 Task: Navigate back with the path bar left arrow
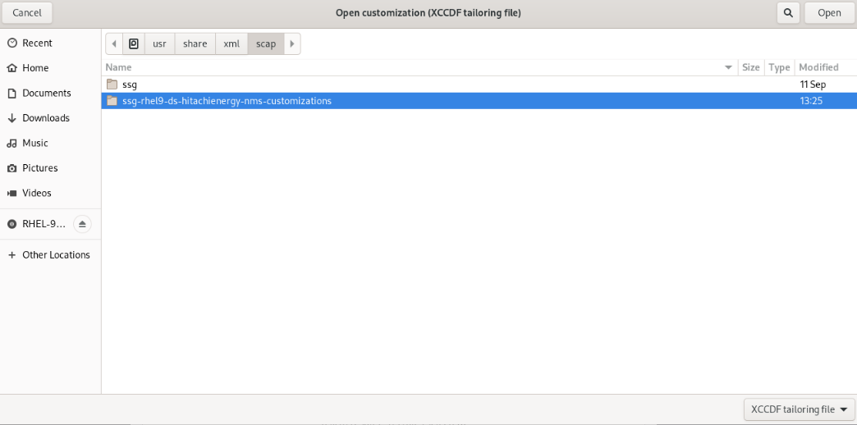point(114,43)
